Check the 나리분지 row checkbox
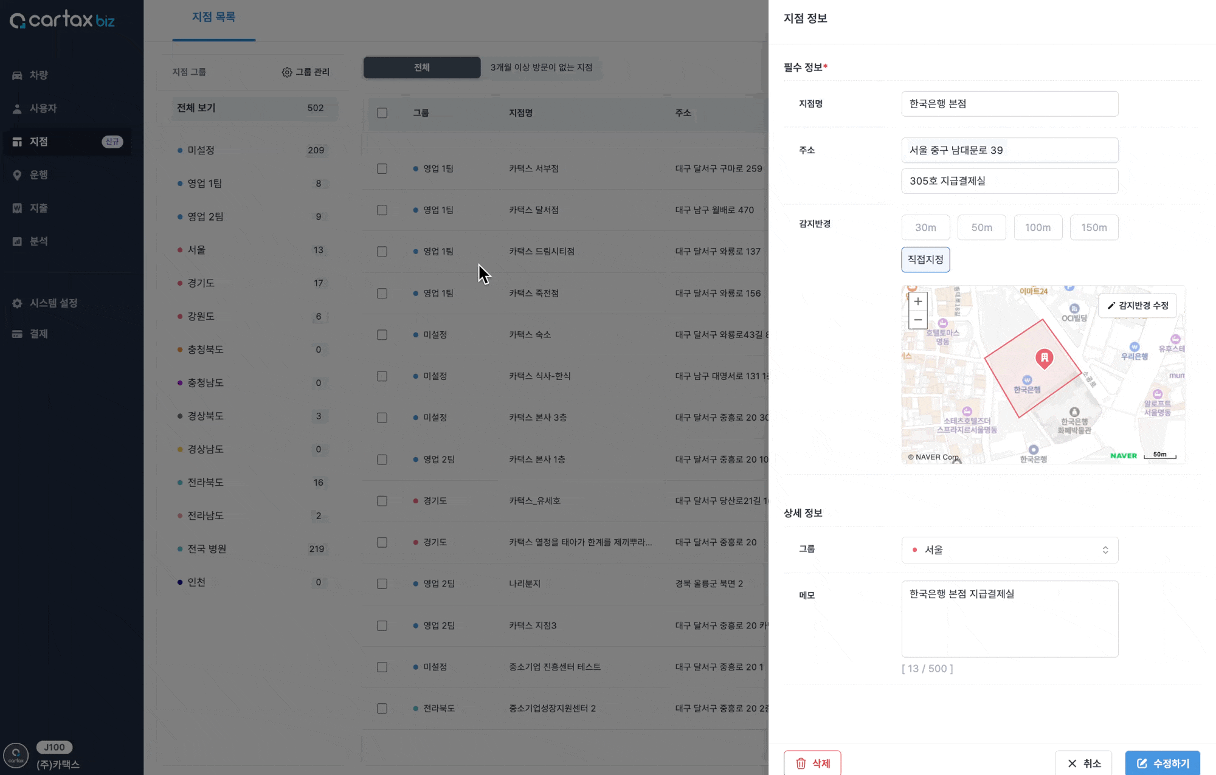 click(382, 584)
